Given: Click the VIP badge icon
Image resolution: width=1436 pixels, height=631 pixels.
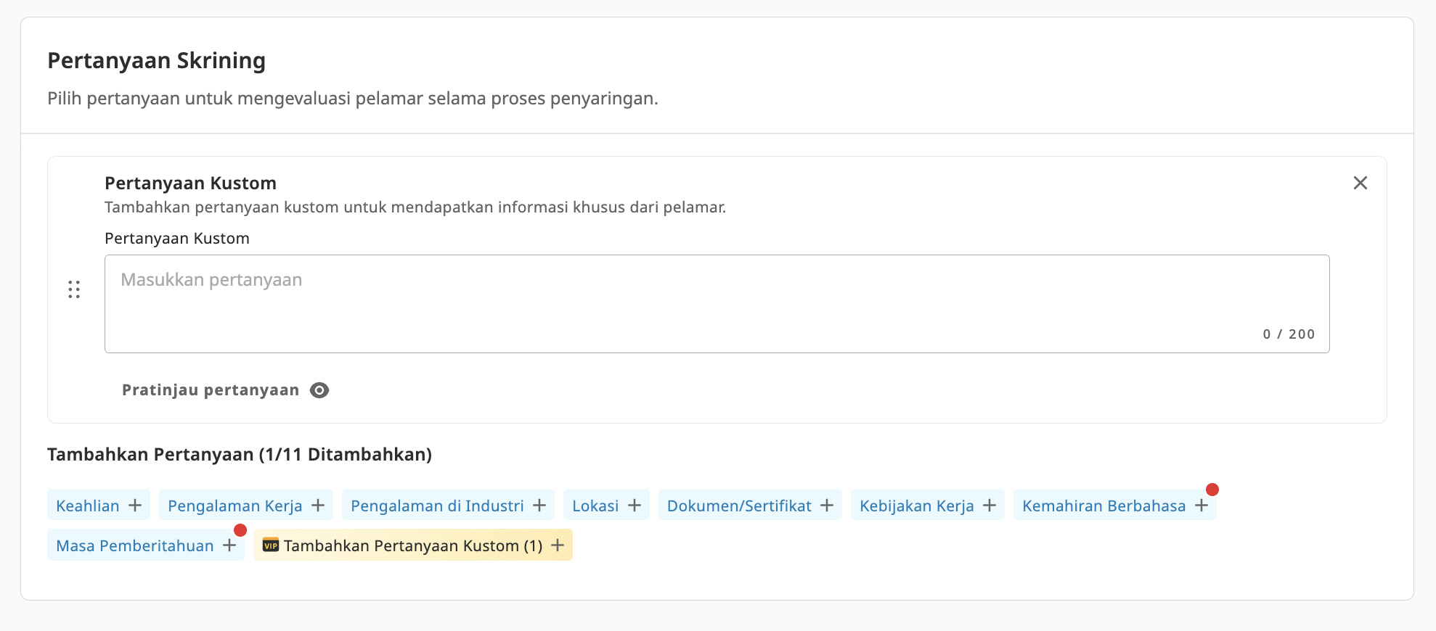Looking at the screenshot, I should pos(271,545).
